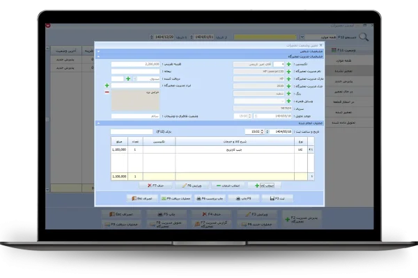Select the first row in the items table

click(x=209, y=149)
